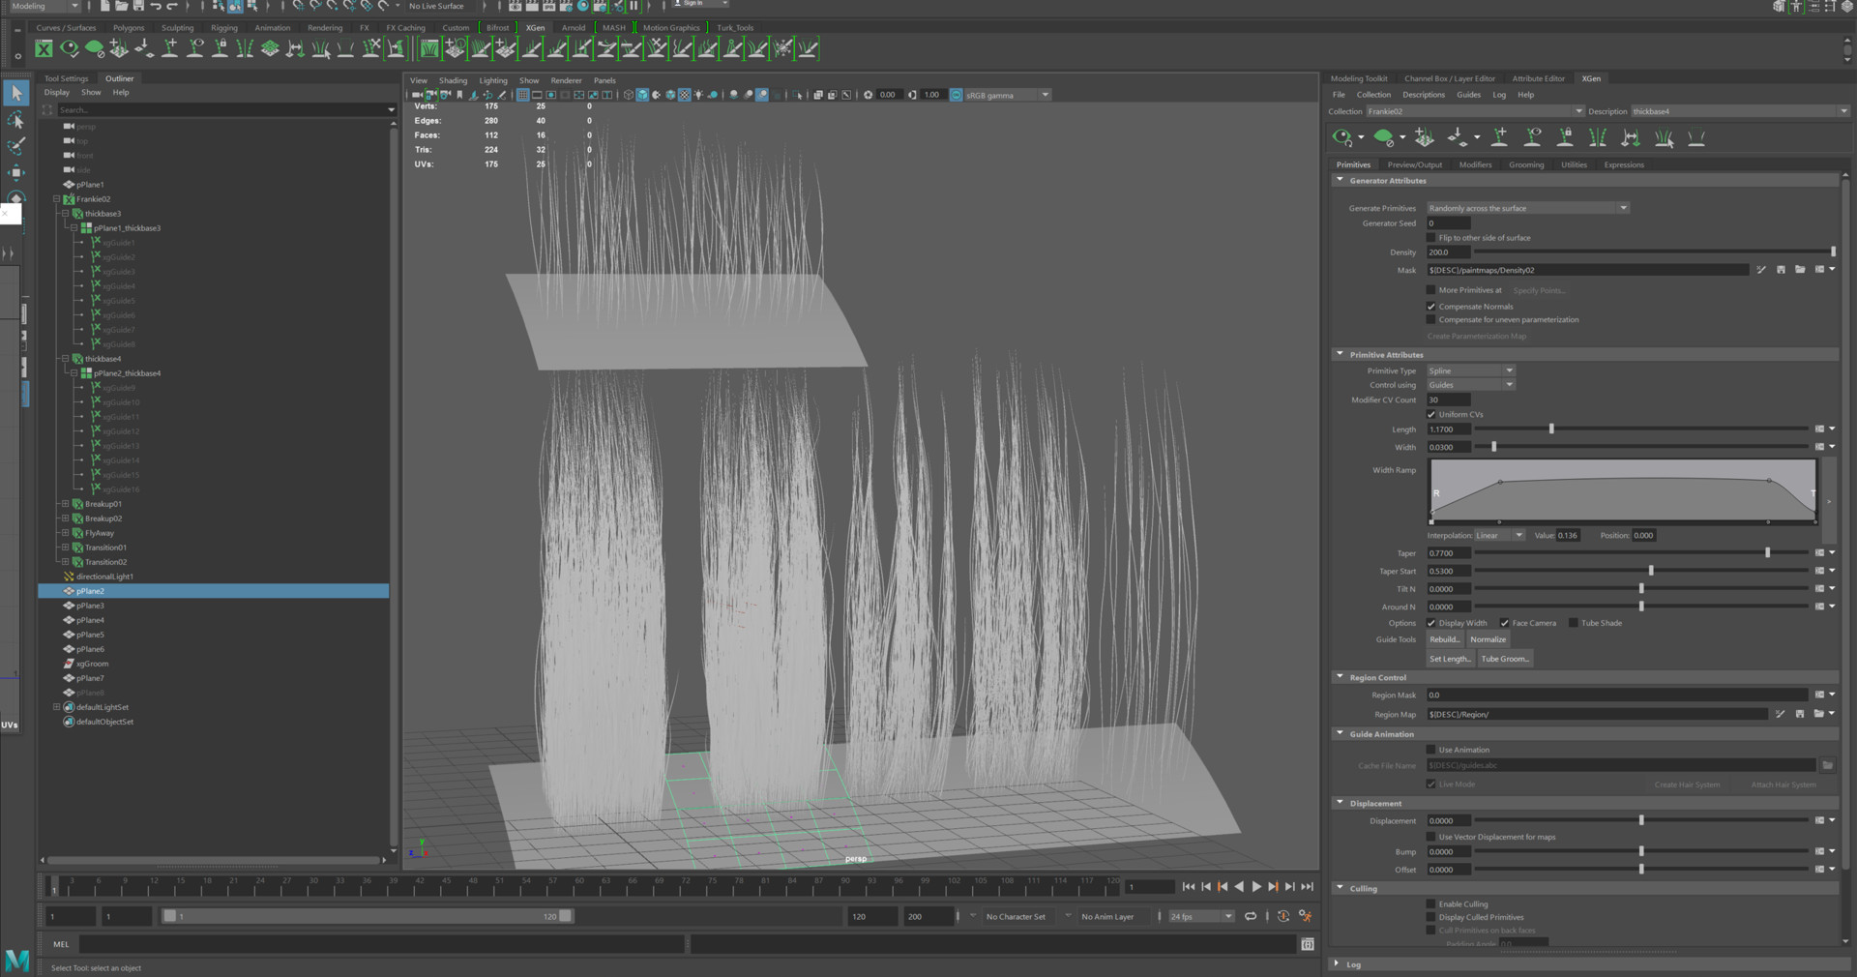The image size is (1857, 977).
Task: Click the folder icon next to Cache File Name
Action: 1827,765
